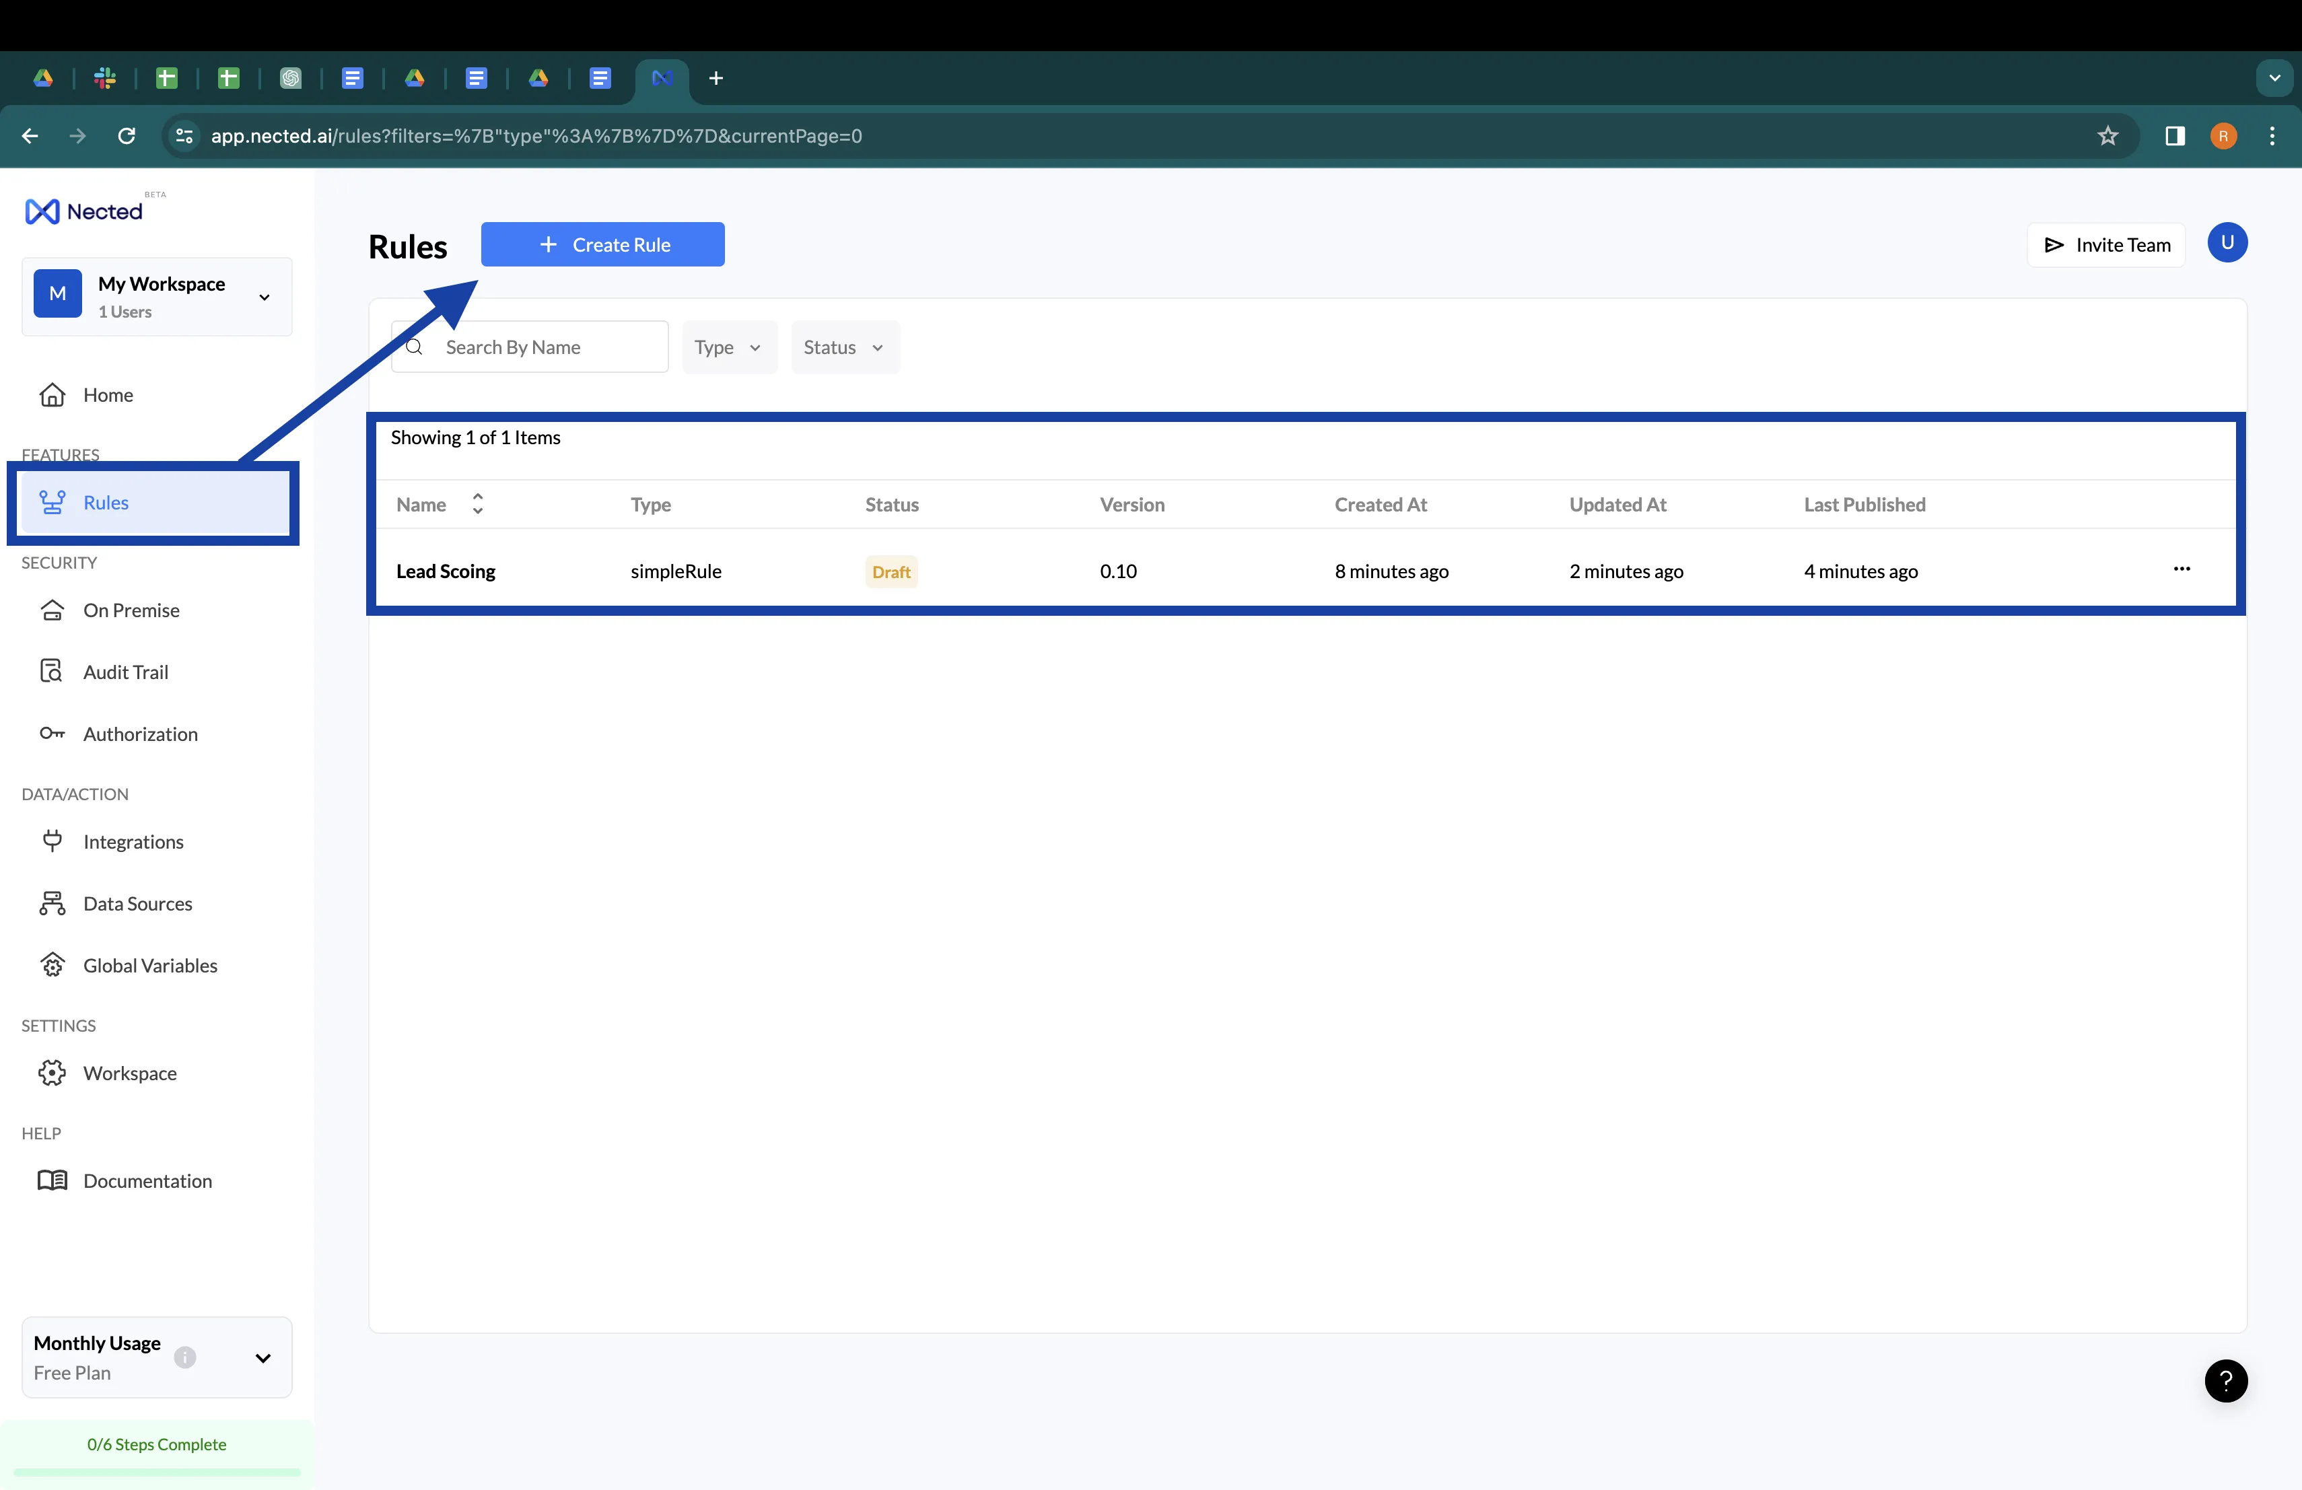Screen dimensions: 2302x1490
Task: Click the Home house icon in sidebar
Action: tap(53, 394)
